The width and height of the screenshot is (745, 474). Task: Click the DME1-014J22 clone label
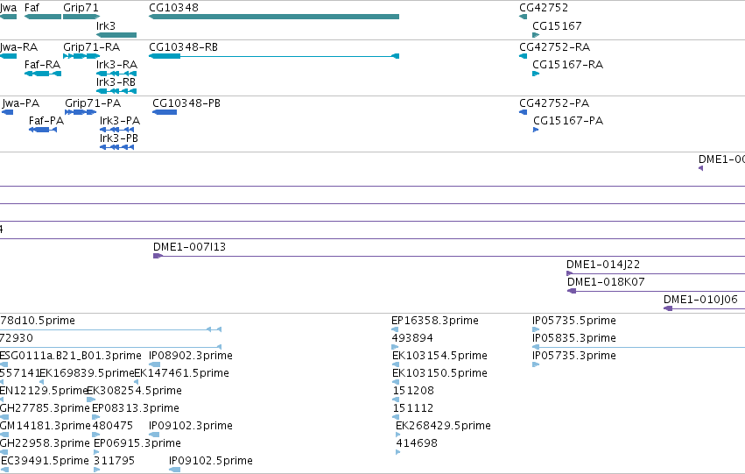603,265
